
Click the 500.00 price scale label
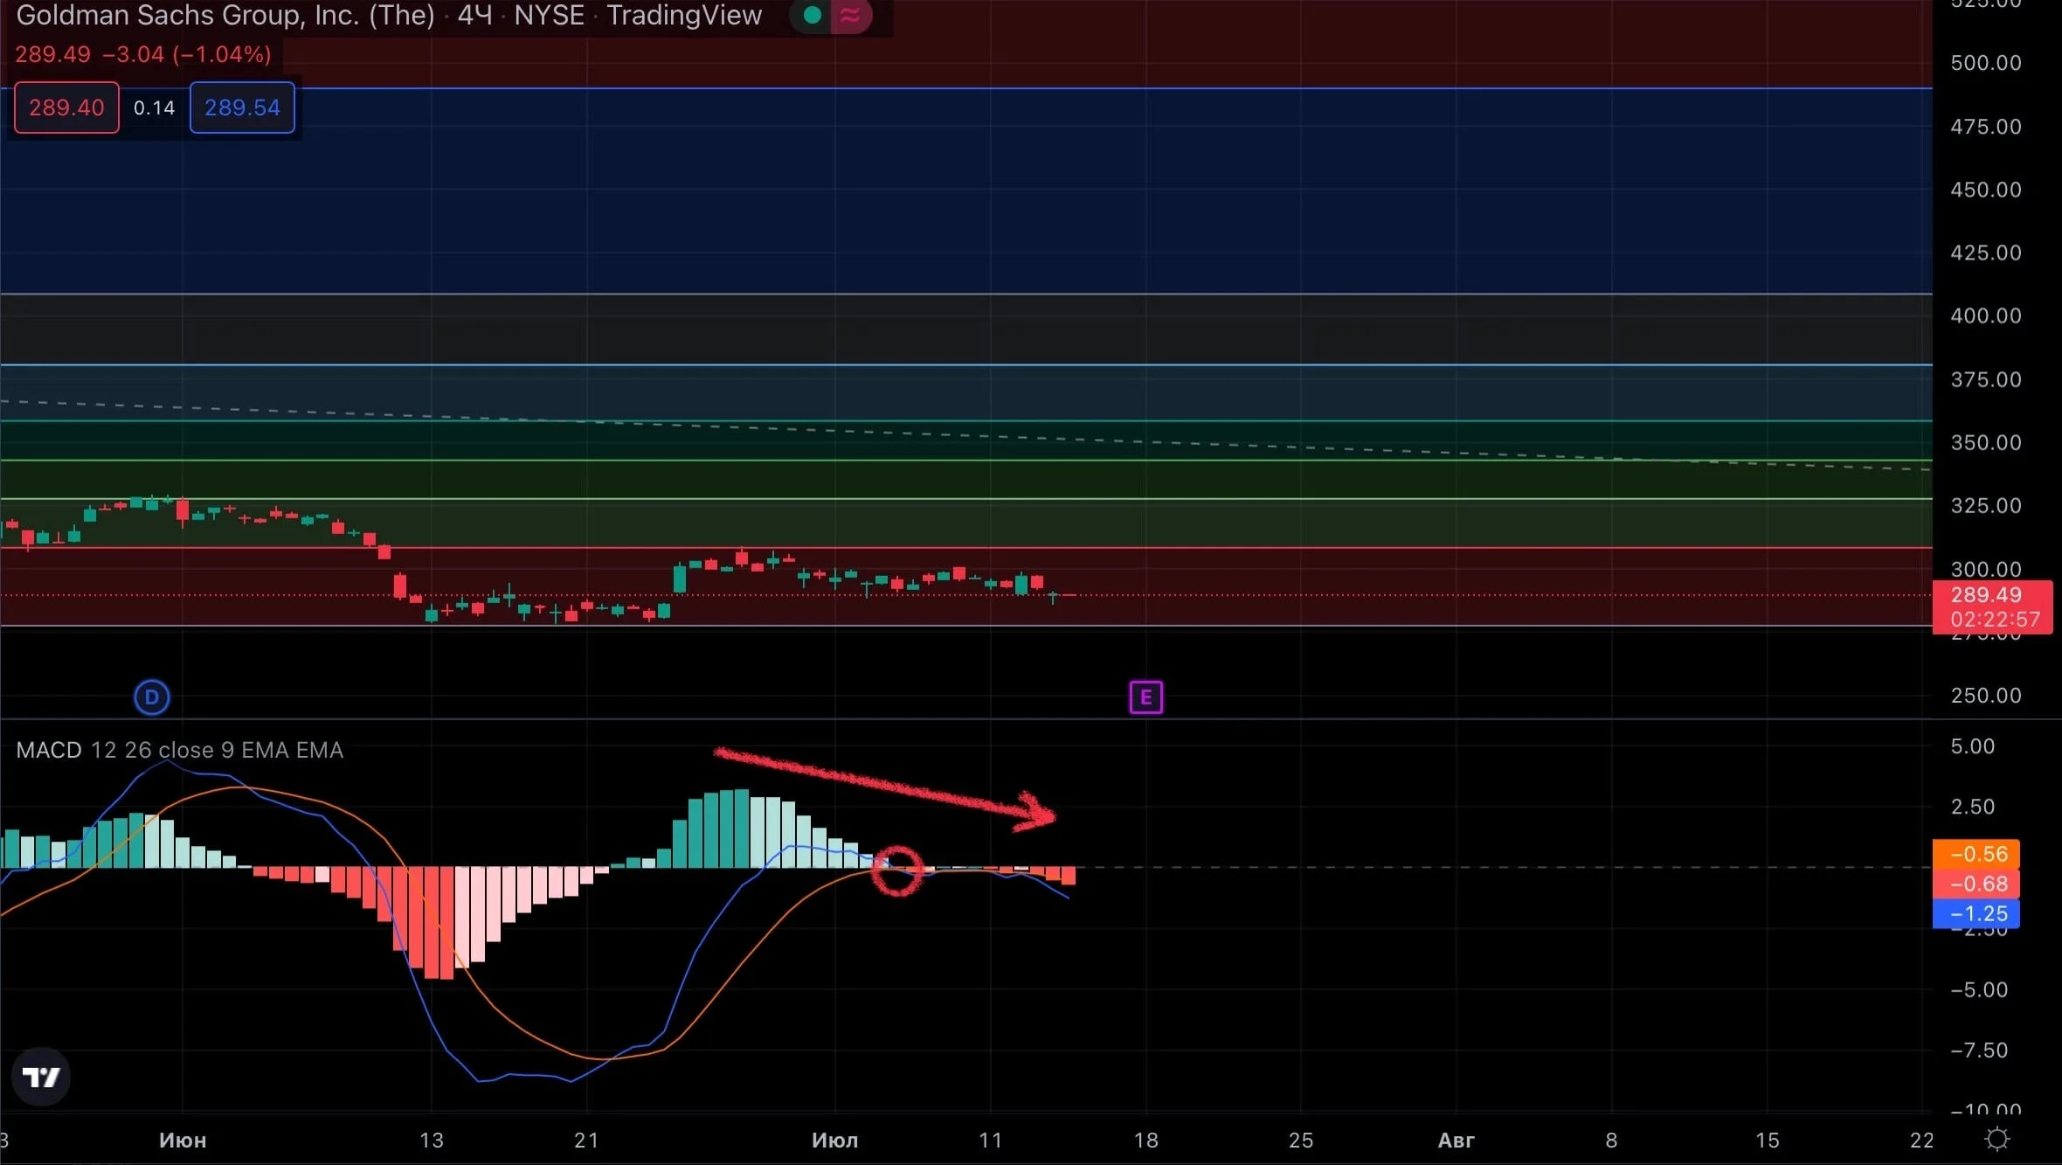click(x=1986, y=63)
